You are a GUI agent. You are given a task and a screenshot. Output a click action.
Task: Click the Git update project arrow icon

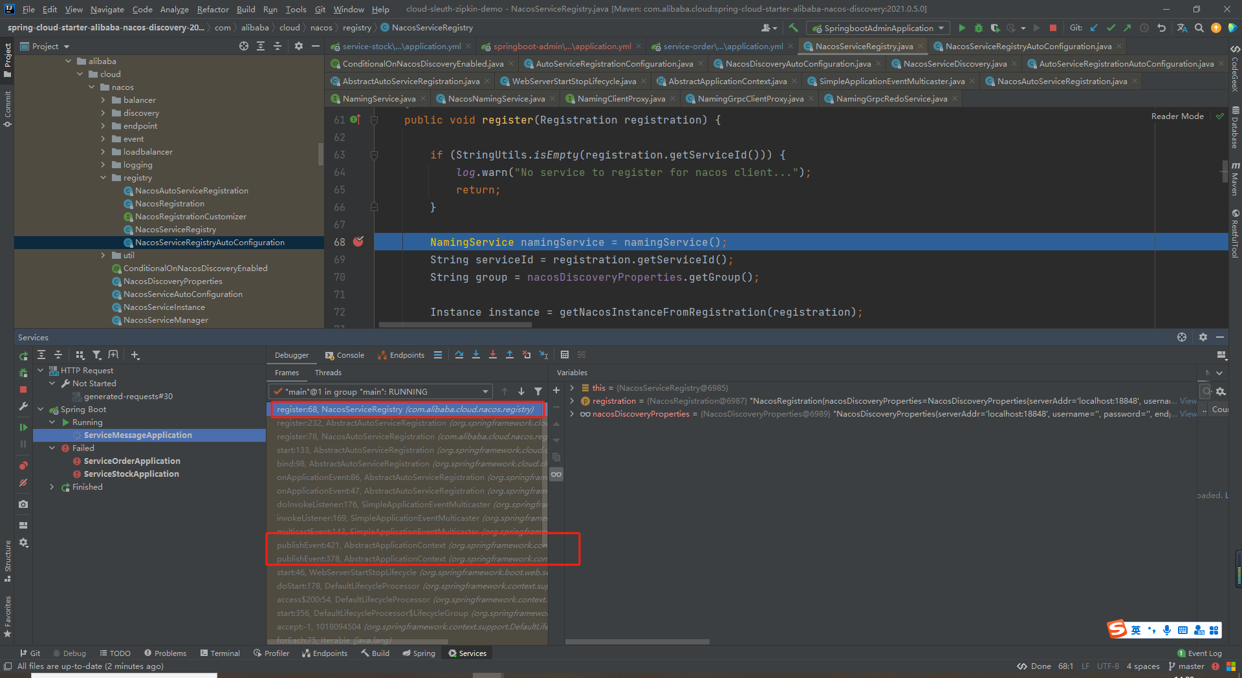[x=1094, y=28]
